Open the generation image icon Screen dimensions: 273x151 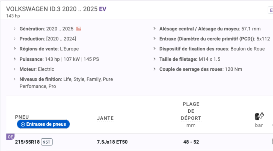coord(79,29)
